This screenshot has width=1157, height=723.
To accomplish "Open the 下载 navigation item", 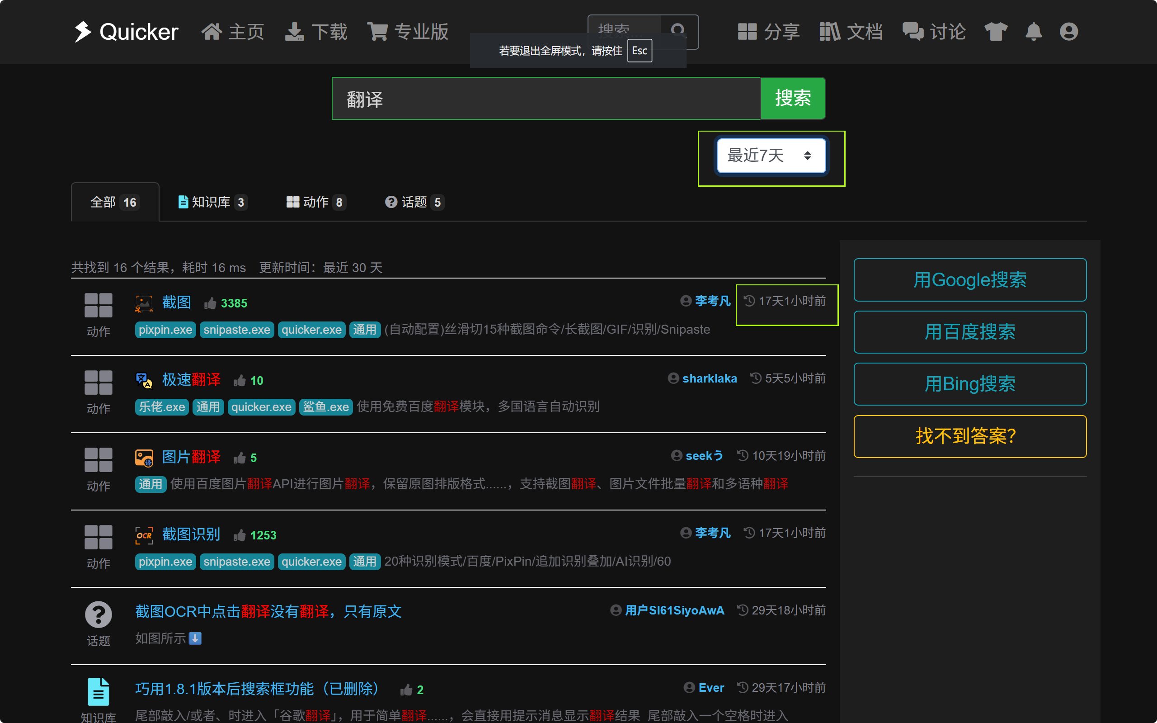I will [316, 32].
